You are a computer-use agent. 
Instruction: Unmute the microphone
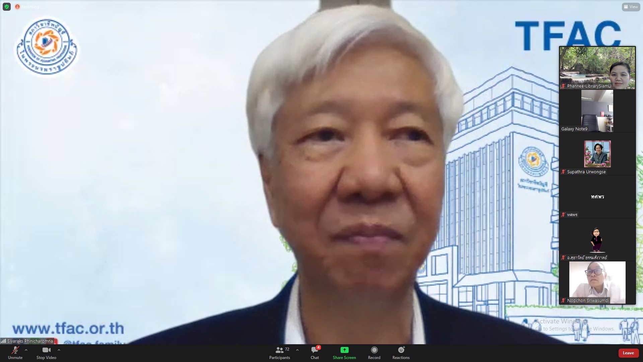point(15,350)
